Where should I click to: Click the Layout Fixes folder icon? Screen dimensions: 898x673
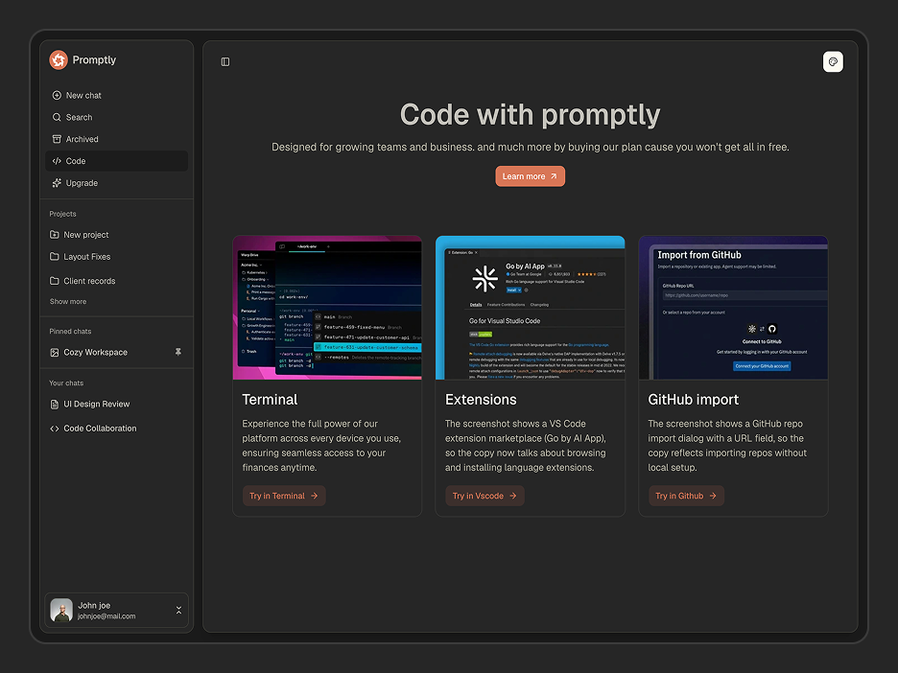tap(55, 256)
